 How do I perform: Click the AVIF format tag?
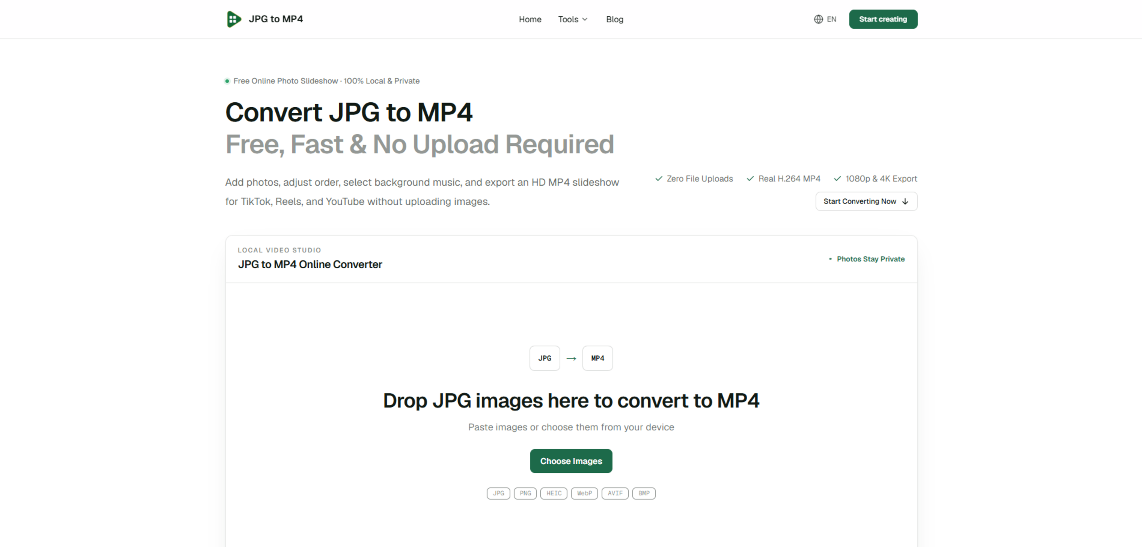pyautogui.click(x=615, y=493)
